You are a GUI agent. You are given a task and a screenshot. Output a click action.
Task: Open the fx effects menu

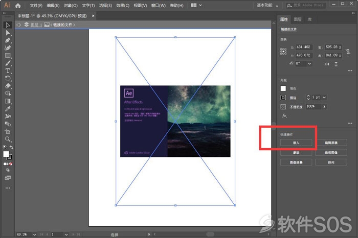[x=284, y=116]
